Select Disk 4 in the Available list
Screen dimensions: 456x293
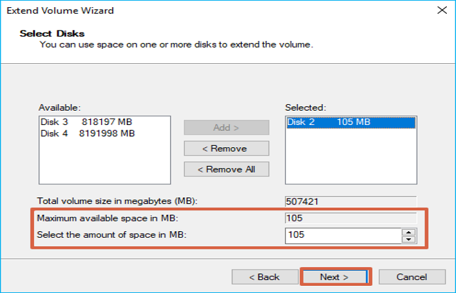click(88, 133)
